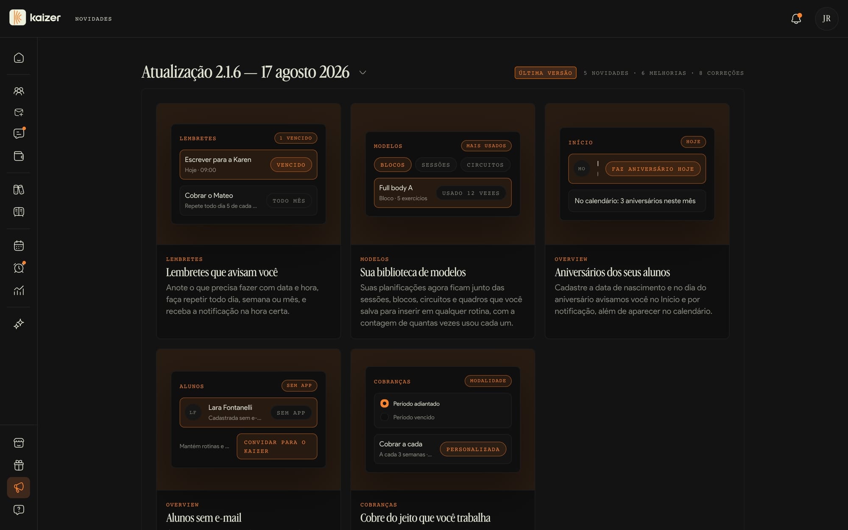Open the JR profile avatar
This screenshot has width=848, height=530.
point(826,19)
